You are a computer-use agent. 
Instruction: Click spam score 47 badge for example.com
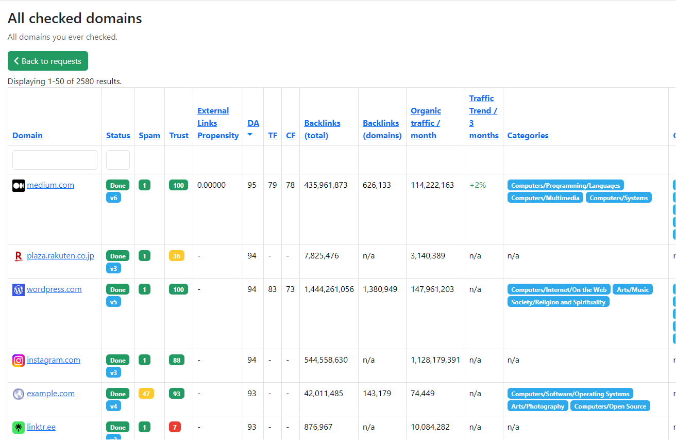(x=146, y=394)
